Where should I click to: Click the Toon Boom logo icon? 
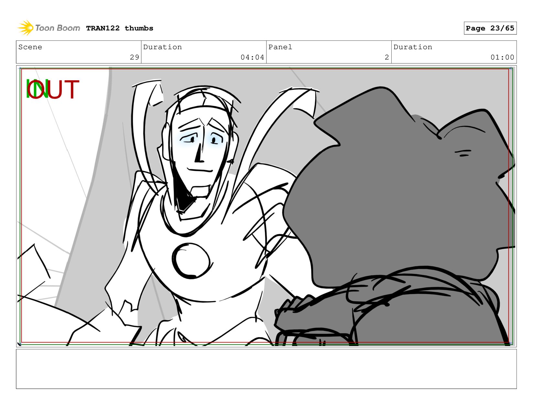tap(26, 28)
